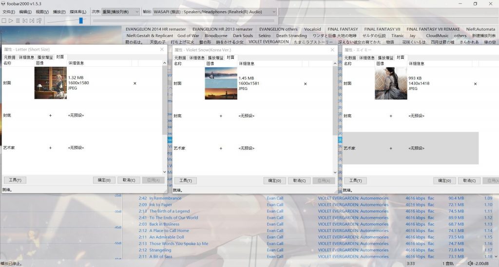499x267 pixels.
Task: Select track 'Those Words You Spoke to Me'
Action: tap(178, 244)
